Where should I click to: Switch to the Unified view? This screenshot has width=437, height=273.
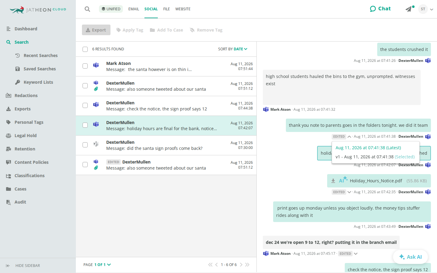(111, 9)
